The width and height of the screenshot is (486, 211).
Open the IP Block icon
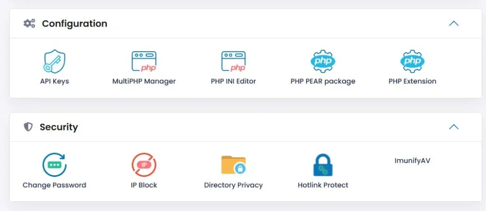tap(144, 165)
